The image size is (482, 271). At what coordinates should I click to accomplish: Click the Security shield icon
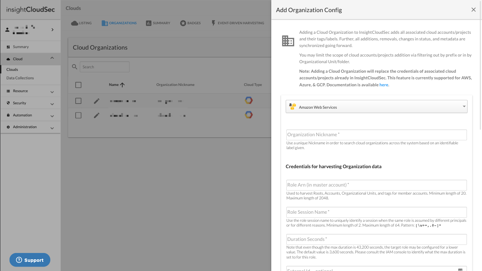[x=8, y=103]
